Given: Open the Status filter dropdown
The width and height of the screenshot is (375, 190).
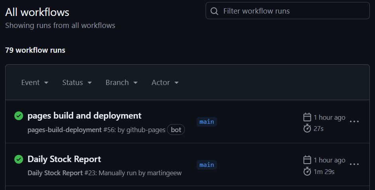Looking at the screenshot, I should (77, 83).
